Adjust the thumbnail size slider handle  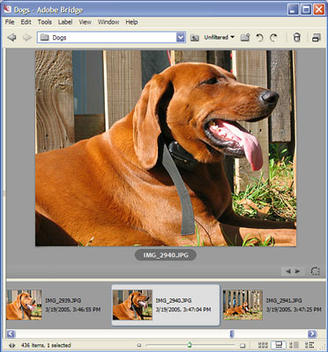pos(190,344)
